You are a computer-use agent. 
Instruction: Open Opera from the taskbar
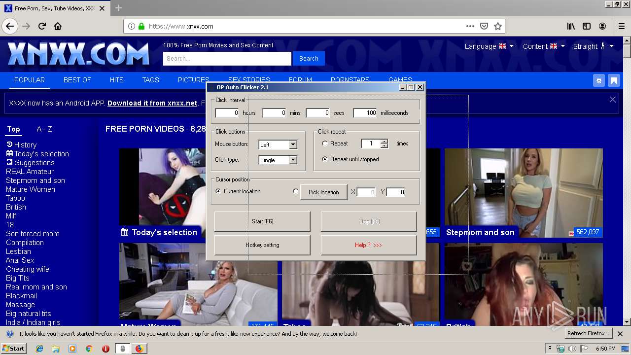click(x=105, y=349)
